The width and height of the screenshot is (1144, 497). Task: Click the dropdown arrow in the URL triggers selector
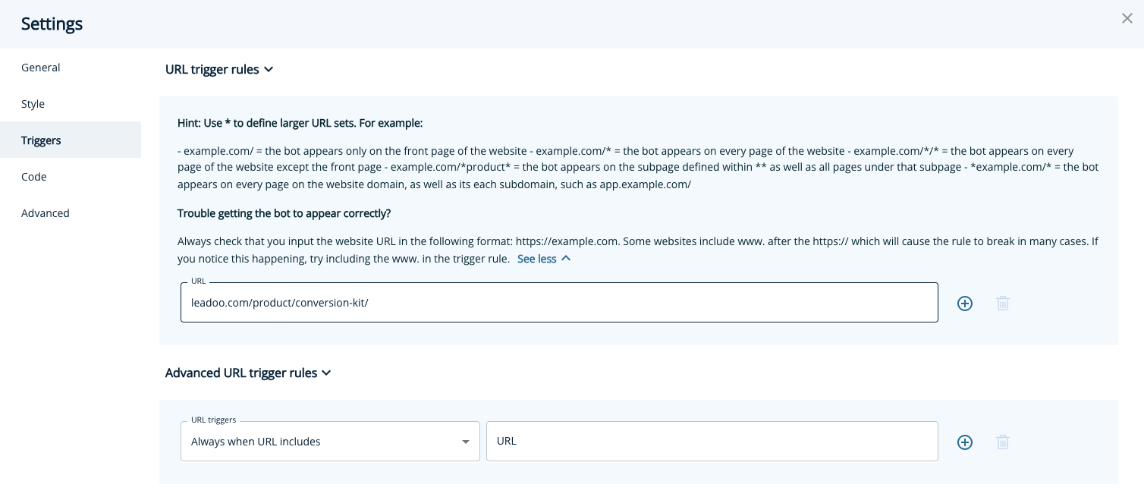point(466,441)
